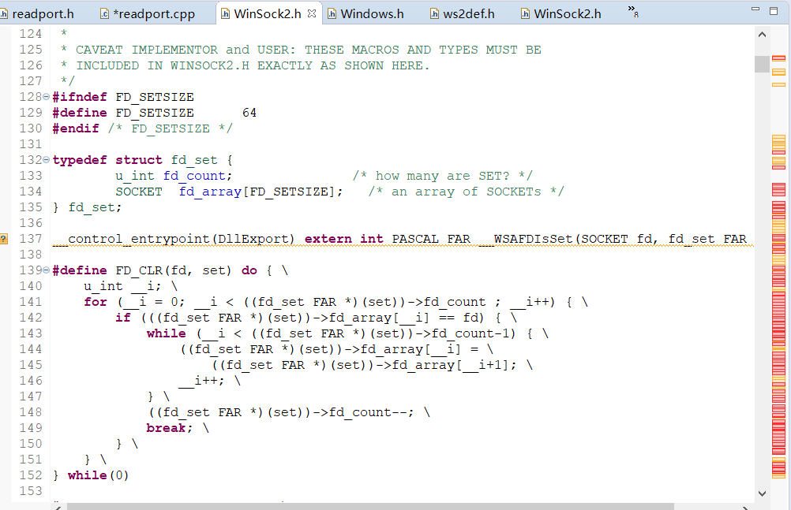The width and height of the screenshot is (791, 510).
Task: Select the inactive rightmost WinSock2.h tab
Action: point(566,13)
